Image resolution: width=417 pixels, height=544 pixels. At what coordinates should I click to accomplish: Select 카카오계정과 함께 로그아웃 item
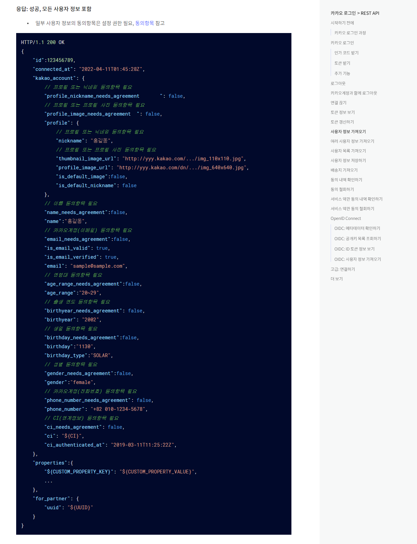(x=354, y=93)
